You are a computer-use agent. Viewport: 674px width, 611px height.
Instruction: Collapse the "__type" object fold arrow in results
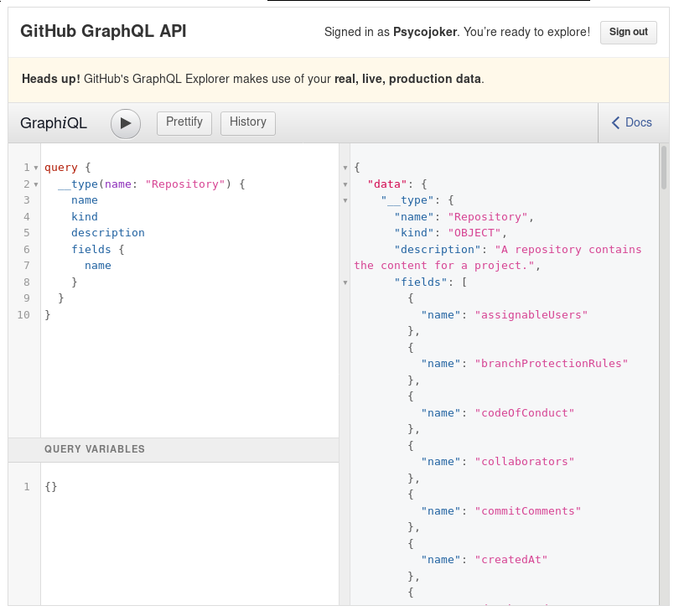(345, 200)
